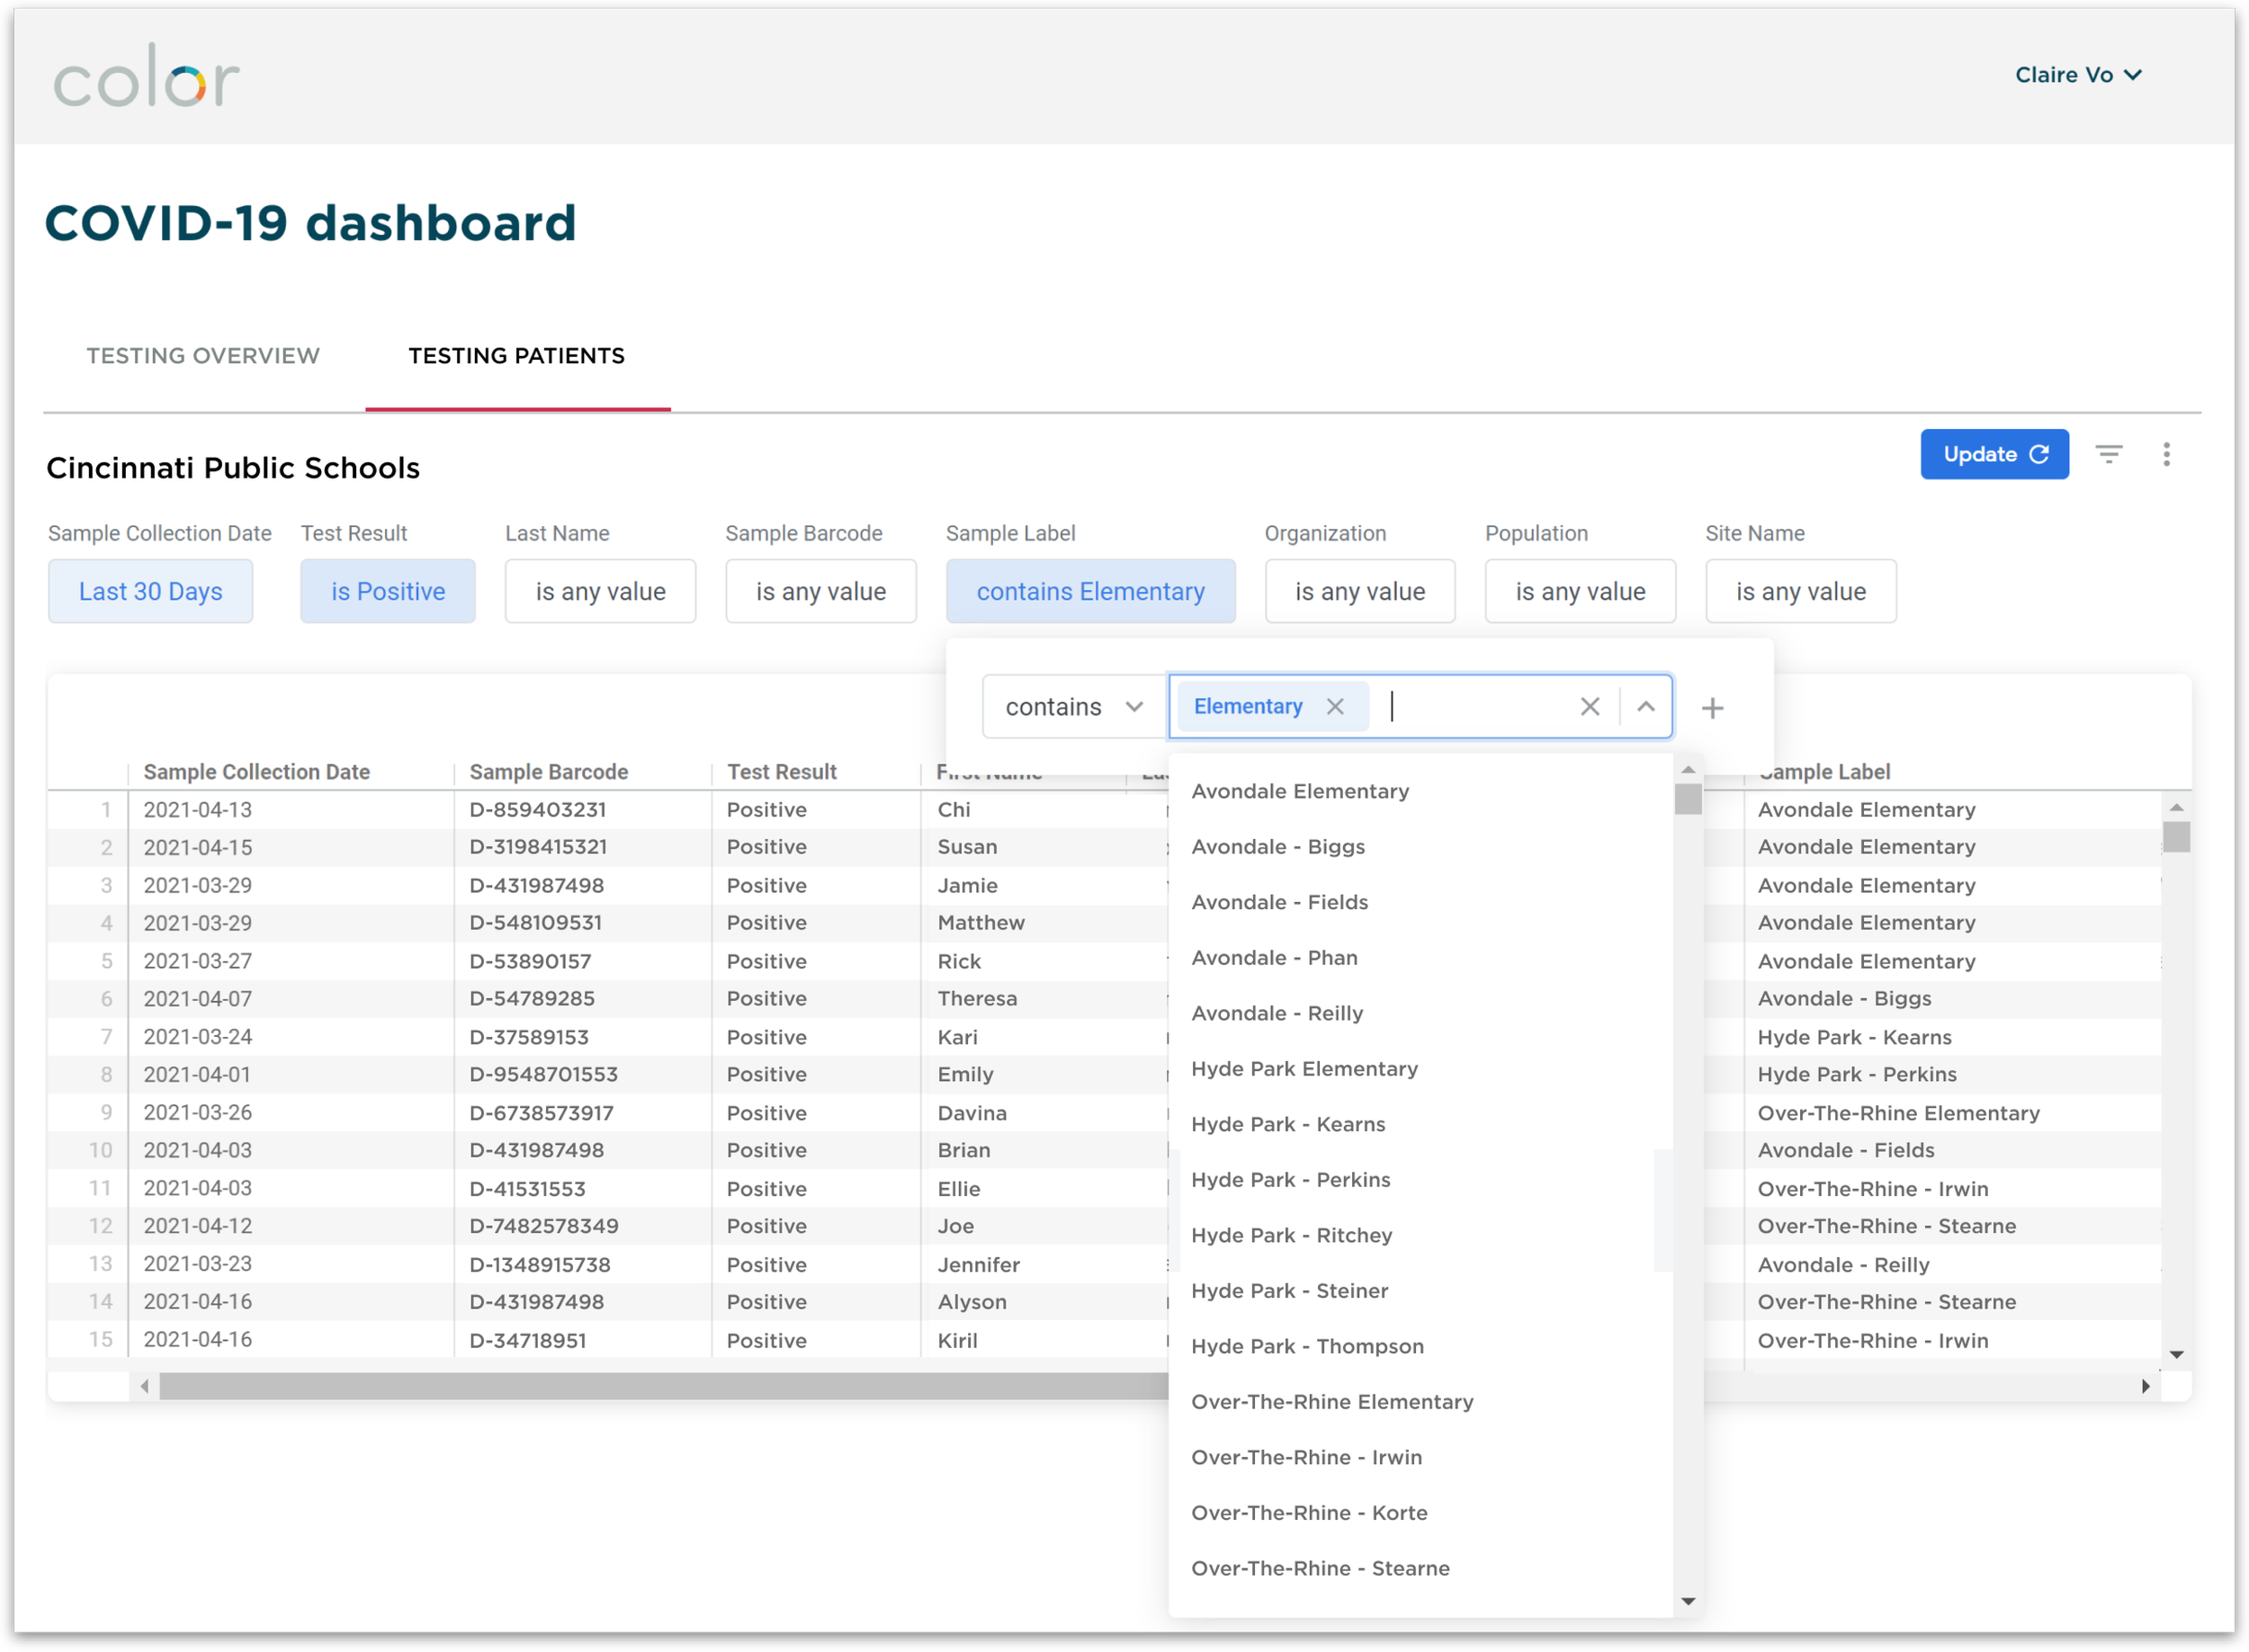Screen dimensions: 2249x1652
Task: Select the Testing Patients tab
Action: tap(516, 356)
